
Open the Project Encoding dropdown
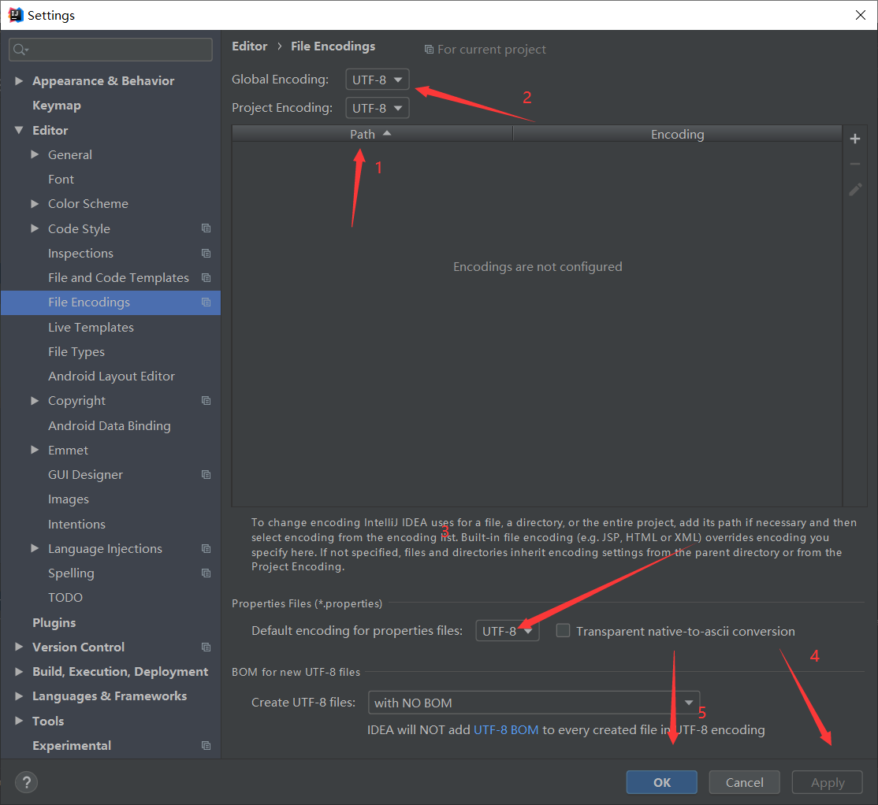coord(378,107)
